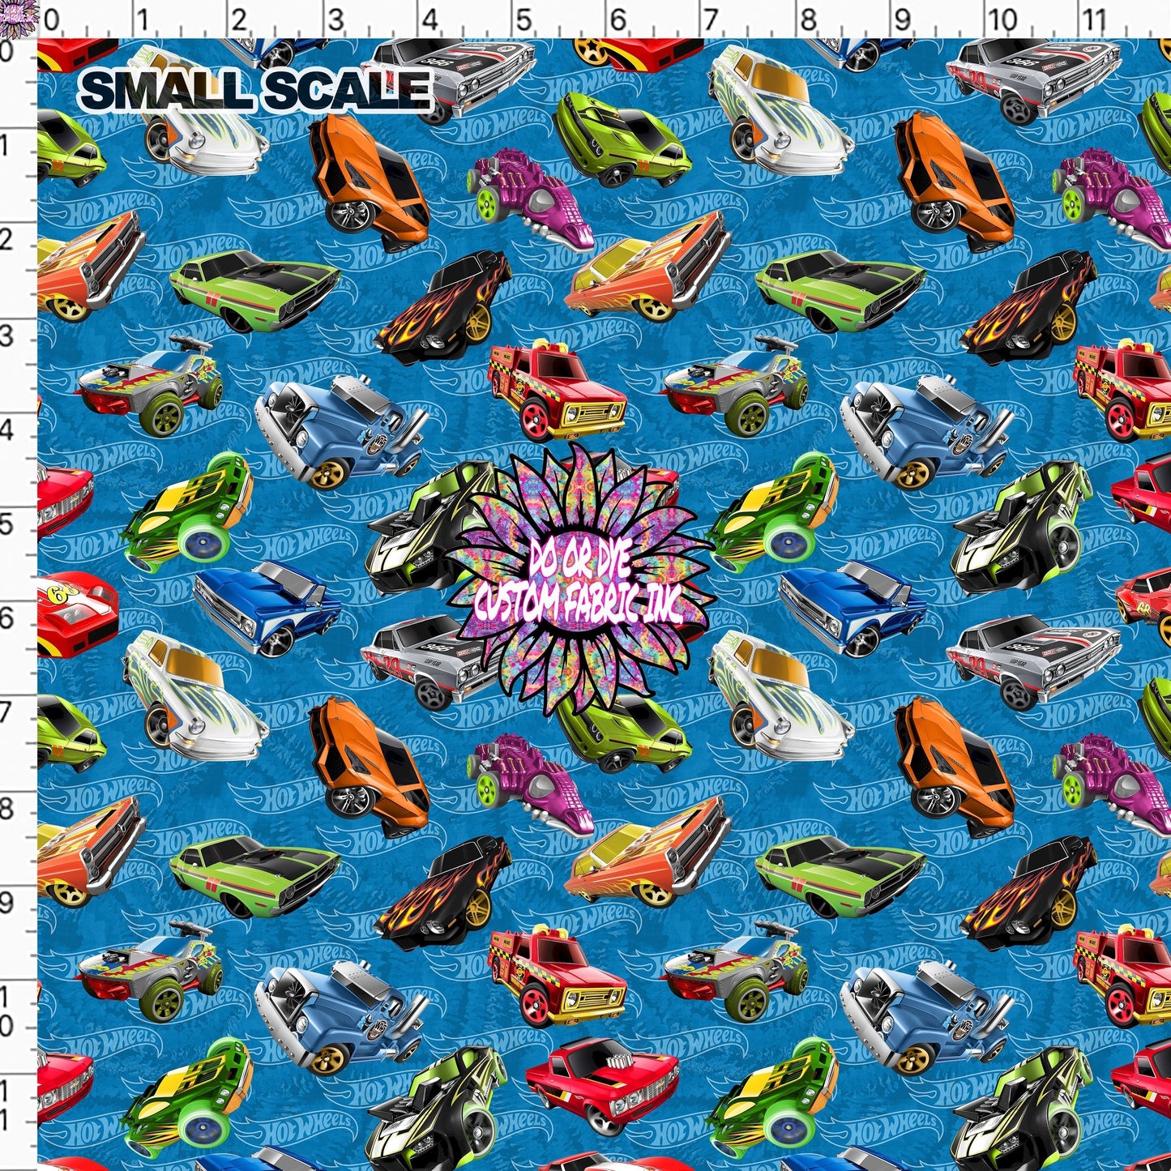1171x1171 pixels.
Task: Click the number 11 on the top ruler
Action: pyautogui.click(x=1096, y=19)
